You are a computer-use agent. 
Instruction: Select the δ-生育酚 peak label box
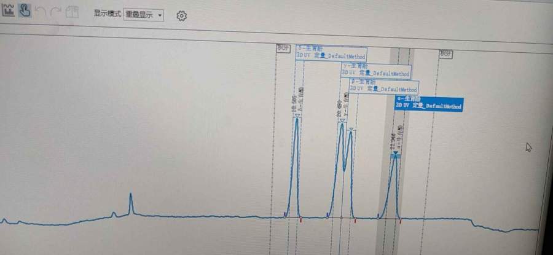pyautogui.click(x=331, y=53)
